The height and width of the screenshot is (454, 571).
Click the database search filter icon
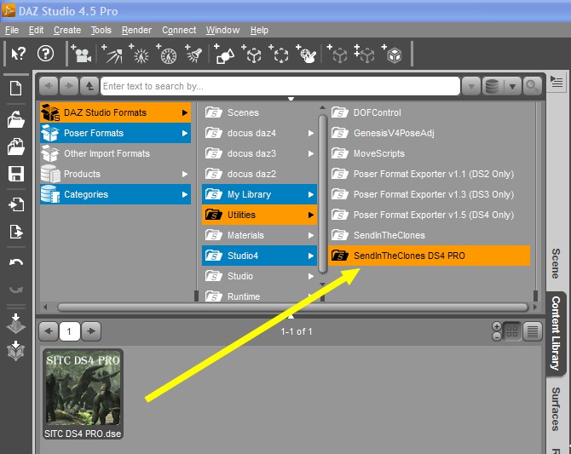point(493,86)
